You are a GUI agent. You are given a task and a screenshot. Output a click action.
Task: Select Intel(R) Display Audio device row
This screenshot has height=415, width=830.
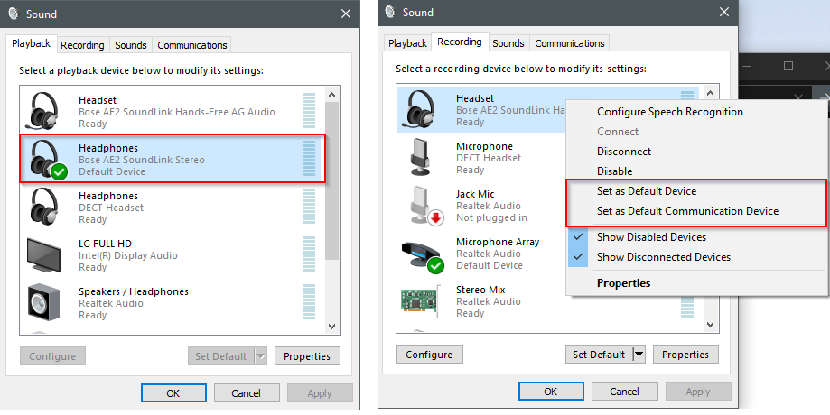tap(172, 255)
